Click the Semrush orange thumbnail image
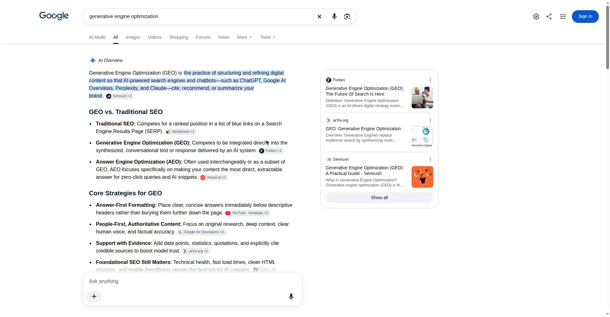610x317 pixels. point(422,177)
